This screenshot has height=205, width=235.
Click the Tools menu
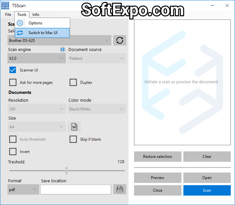click(22, 15)
